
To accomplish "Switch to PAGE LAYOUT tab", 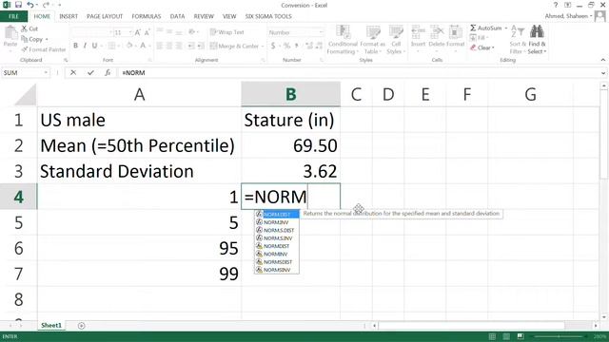I will 105,16.
